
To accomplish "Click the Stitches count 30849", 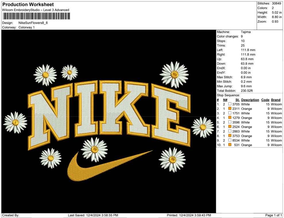I will tap(276, 3).
